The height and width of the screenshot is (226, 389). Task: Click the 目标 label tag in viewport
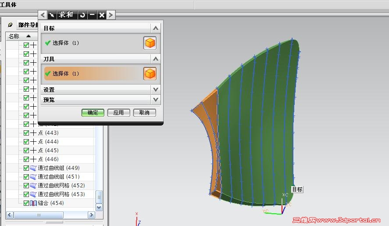click(297, 190)
